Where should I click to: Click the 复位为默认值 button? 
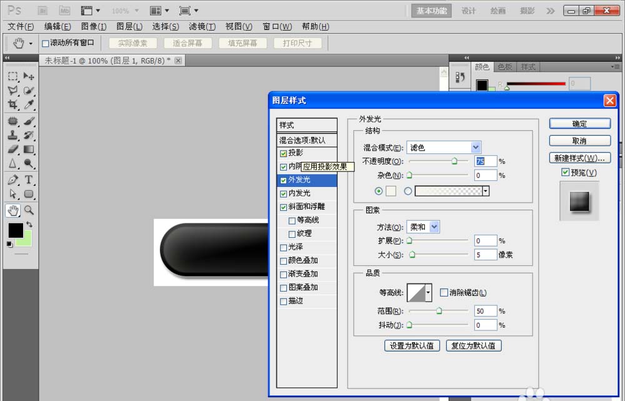474,345
